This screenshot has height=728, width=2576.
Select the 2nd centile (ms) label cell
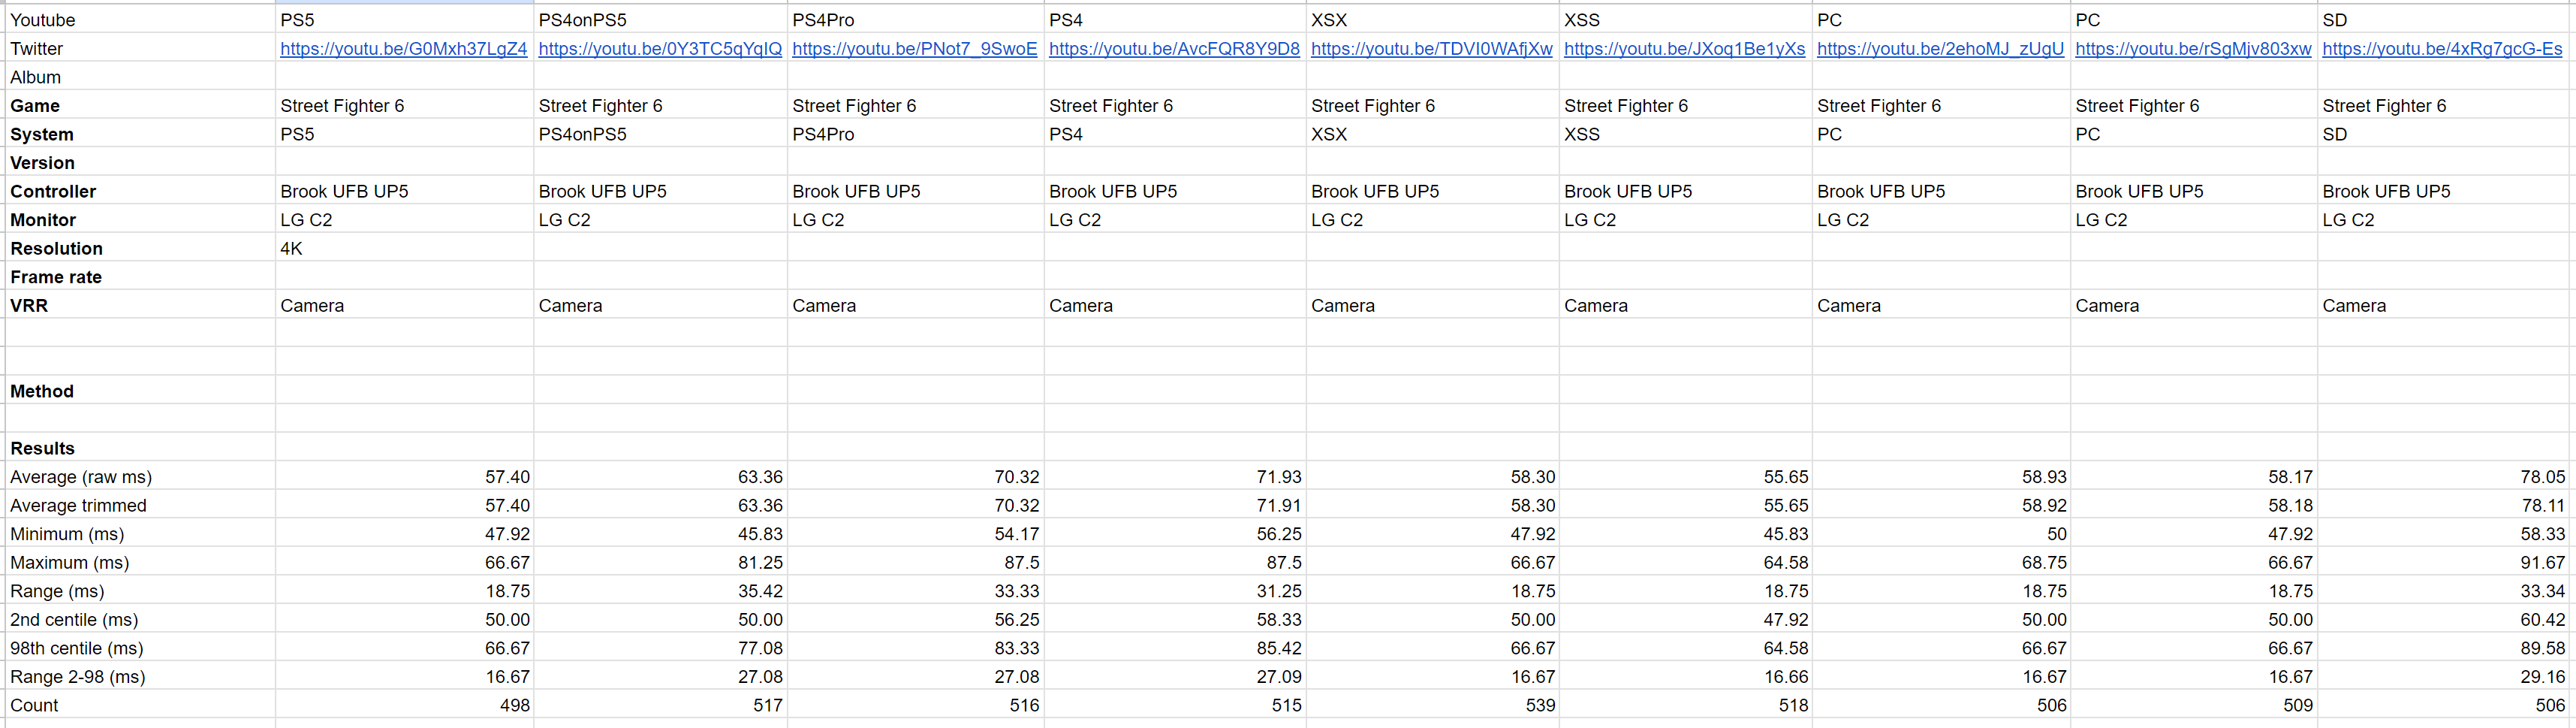click(140, 619)
